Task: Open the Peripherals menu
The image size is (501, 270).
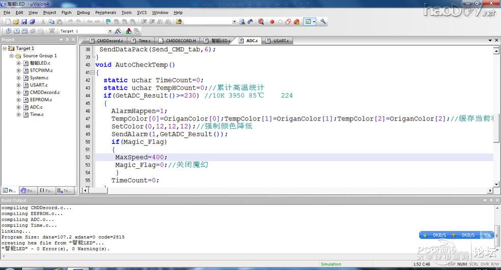Action: click(105, 12)
